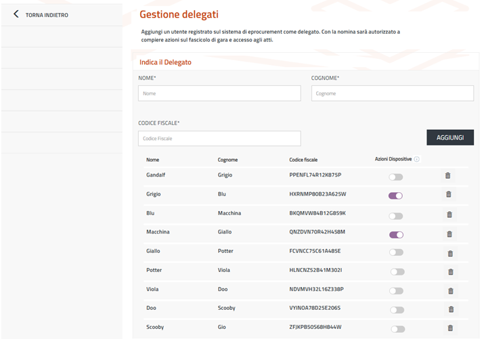Click trash icon for Grigio Blu row
The image size is (482, 339).
(448, 195)
